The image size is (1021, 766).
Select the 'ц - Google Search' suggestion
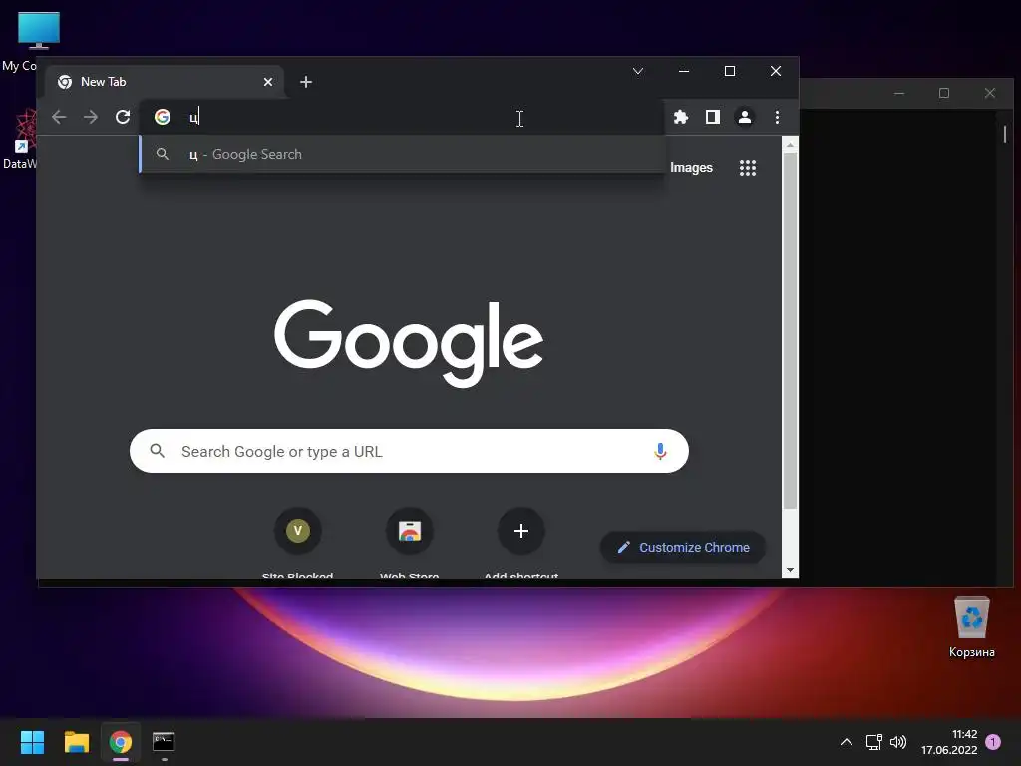point(402,154)
